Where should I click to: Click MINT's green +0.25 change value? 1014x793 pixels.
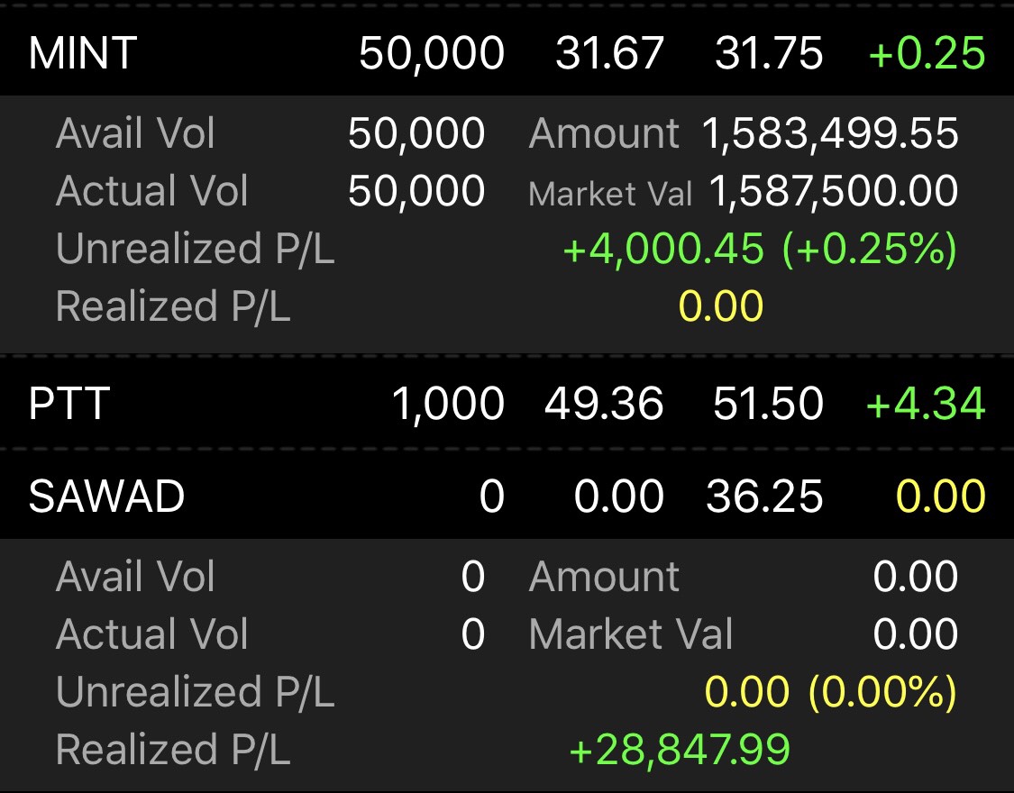click(x=927, y=53)
